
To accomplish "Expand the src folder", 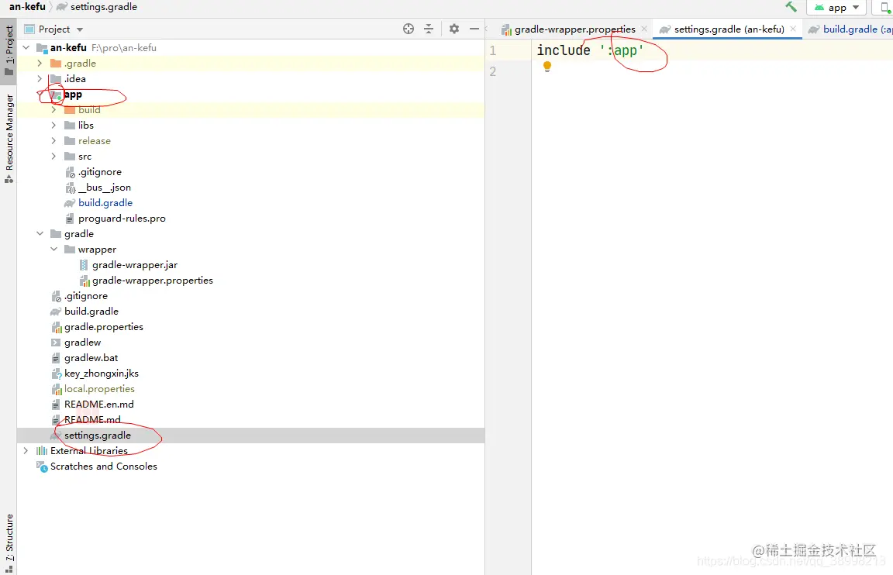I will pos(54,156).
